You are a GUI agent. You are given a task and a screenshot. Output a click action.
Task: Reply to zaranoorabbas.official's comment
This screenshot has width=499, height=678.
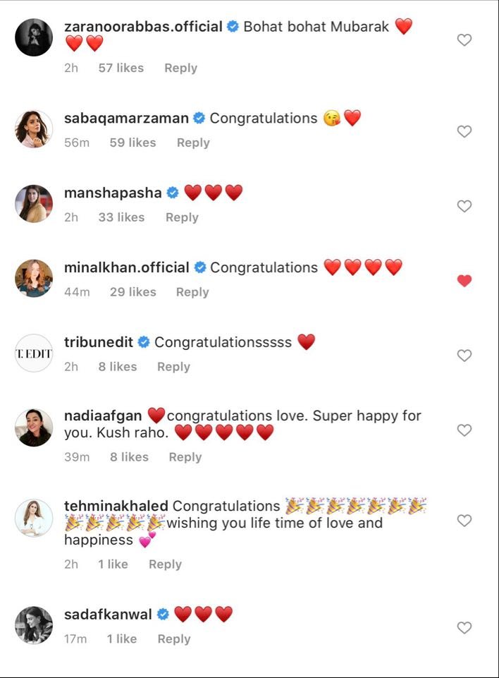coord(180,68)
